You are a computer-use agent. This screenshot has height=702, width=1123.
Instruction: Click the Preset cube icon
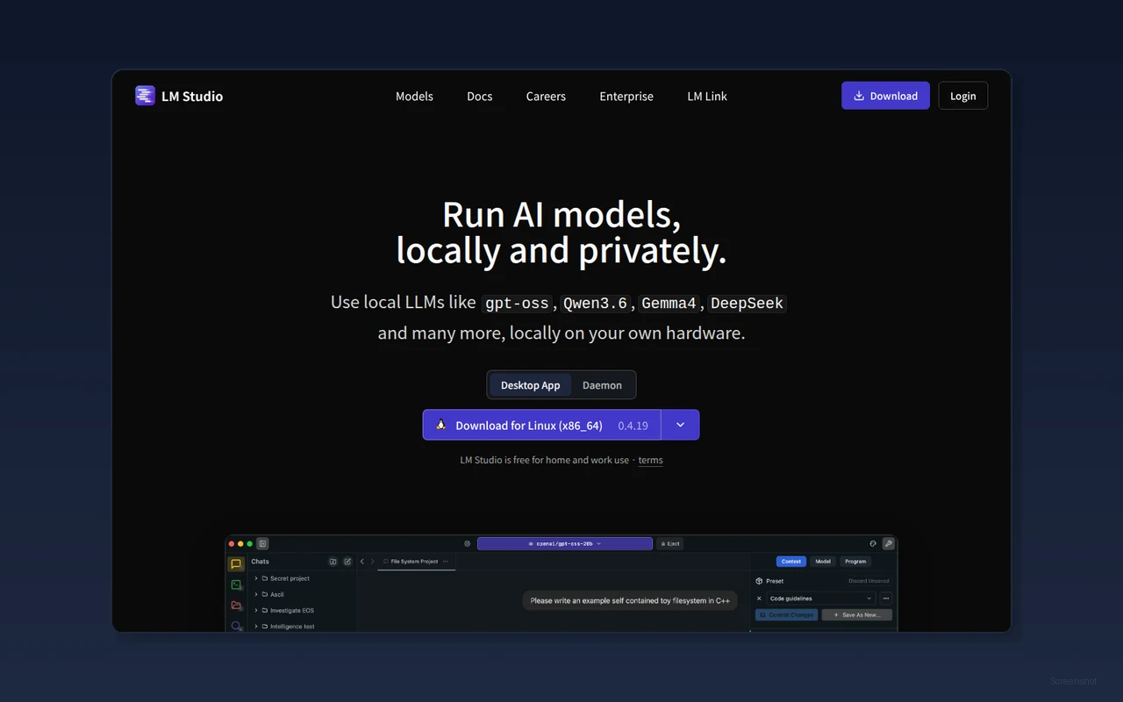coord(759,581)
